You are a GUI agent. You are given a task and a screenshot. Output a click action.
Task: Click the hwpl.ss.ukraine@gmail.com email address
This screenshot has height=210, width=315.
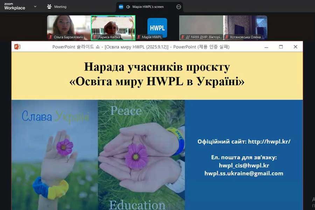pyautogui.click(x=244, y=174)
